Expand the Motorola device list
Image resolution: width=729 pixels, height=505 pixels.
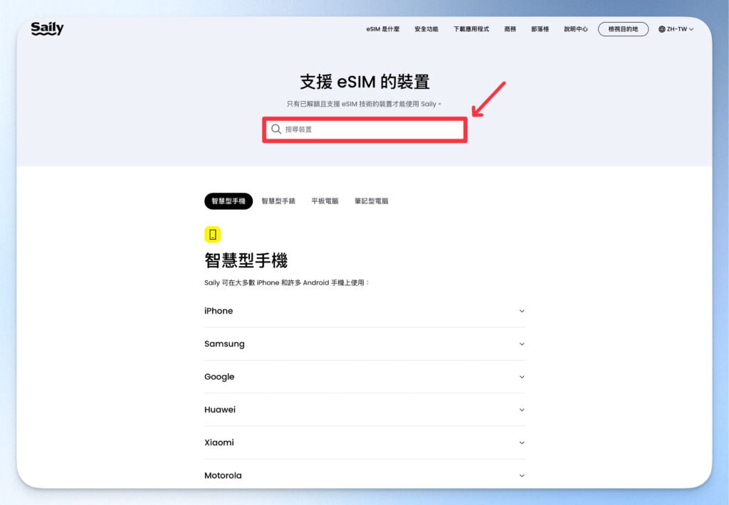tap(364, 475)
